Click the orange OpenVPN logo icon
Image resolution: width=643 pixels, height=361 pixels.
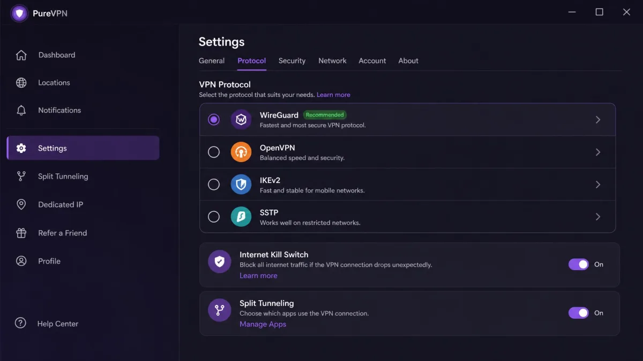tap(241, 152)
